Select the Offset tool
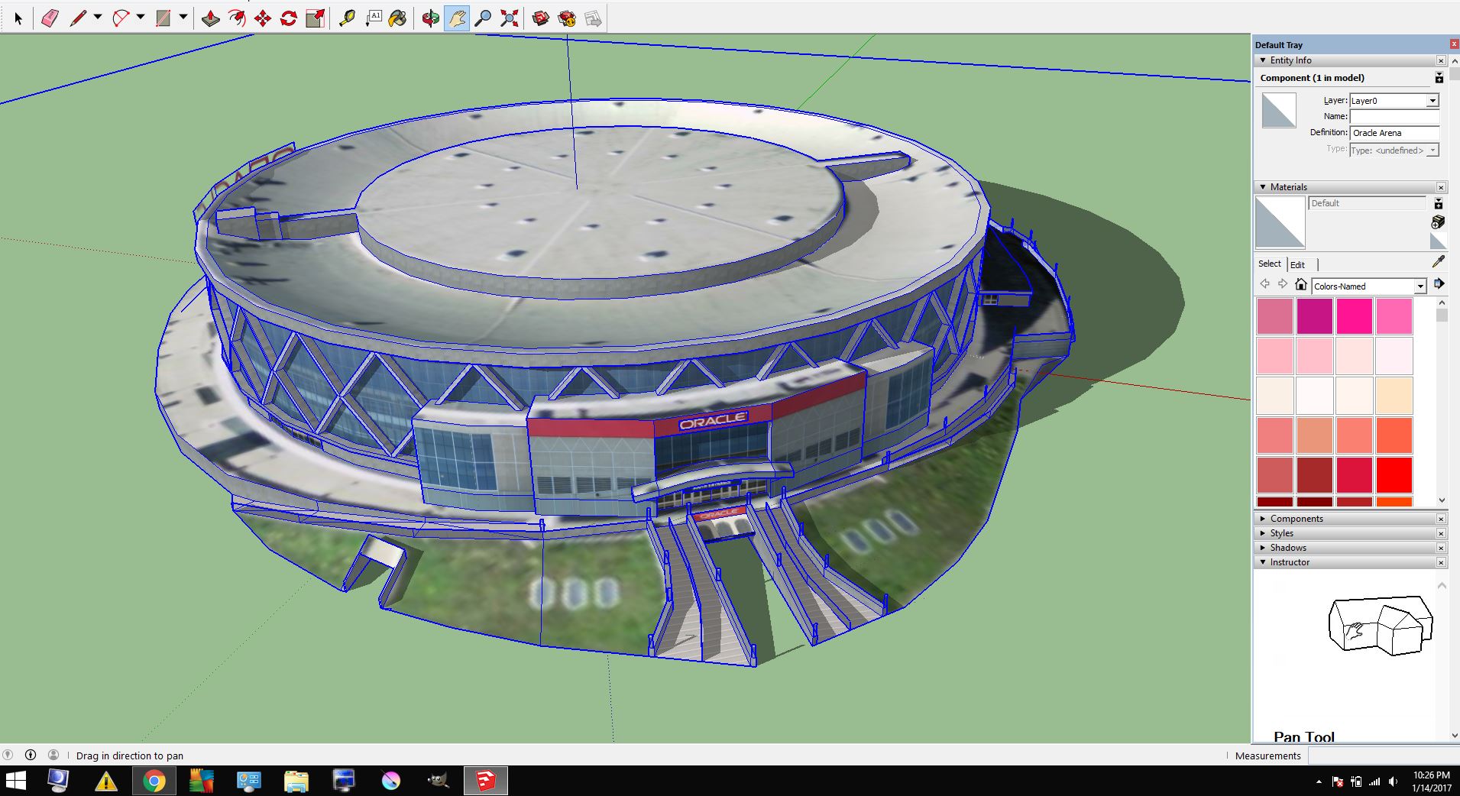Image resolution: width=1460 pixels, height=796 pixels. 237,18
